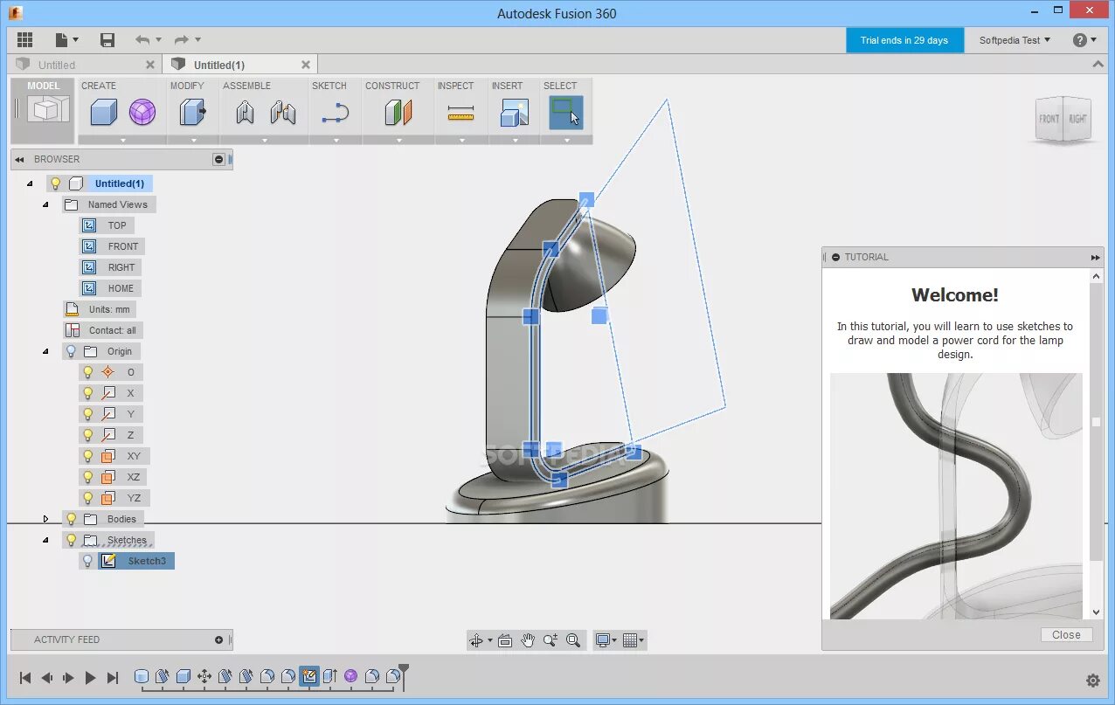Toggle visibility of the Y axis
This screenshot has width=1115, height=705.
tap(87, 414)
